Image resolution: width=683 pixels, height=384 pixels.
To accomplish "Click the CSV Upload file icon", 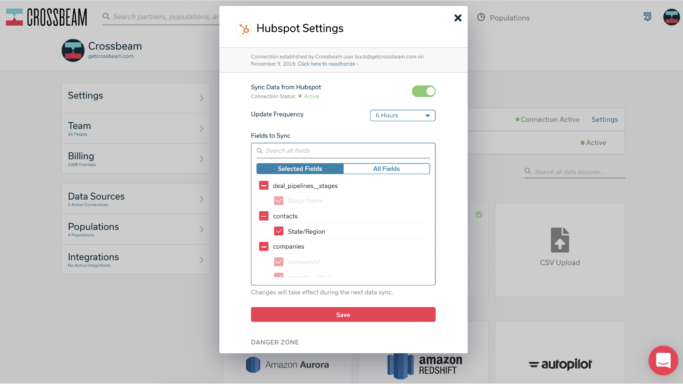I will tap(560, 240).
